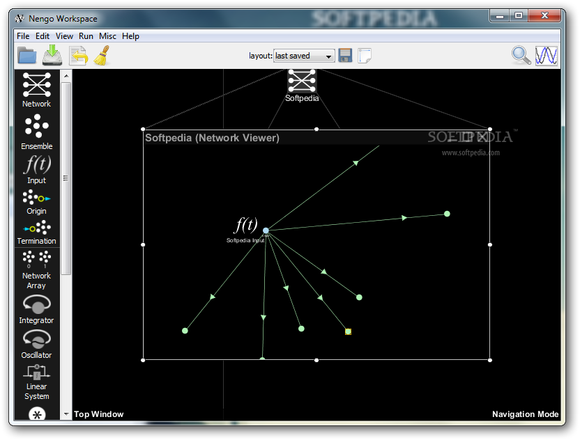Click the green download-arrow save icon
580x440 pixels.
tap(52, 55)
